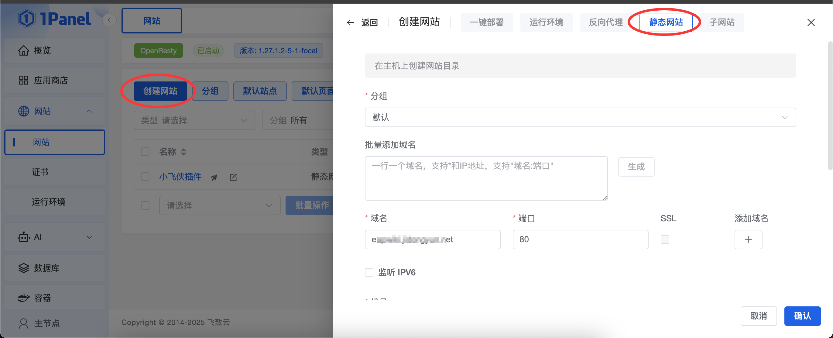This screenshot has width=833, height=338.
Task: Open 容器 section in sidebar
Action: pos(42,298)
